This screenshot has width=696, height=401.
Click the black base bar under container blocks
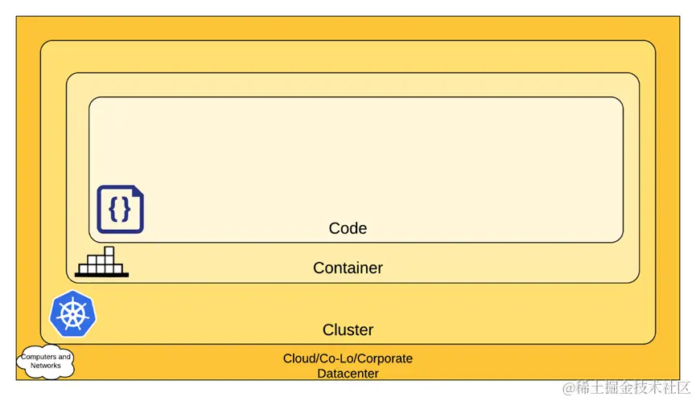click(x=101, y=274)
